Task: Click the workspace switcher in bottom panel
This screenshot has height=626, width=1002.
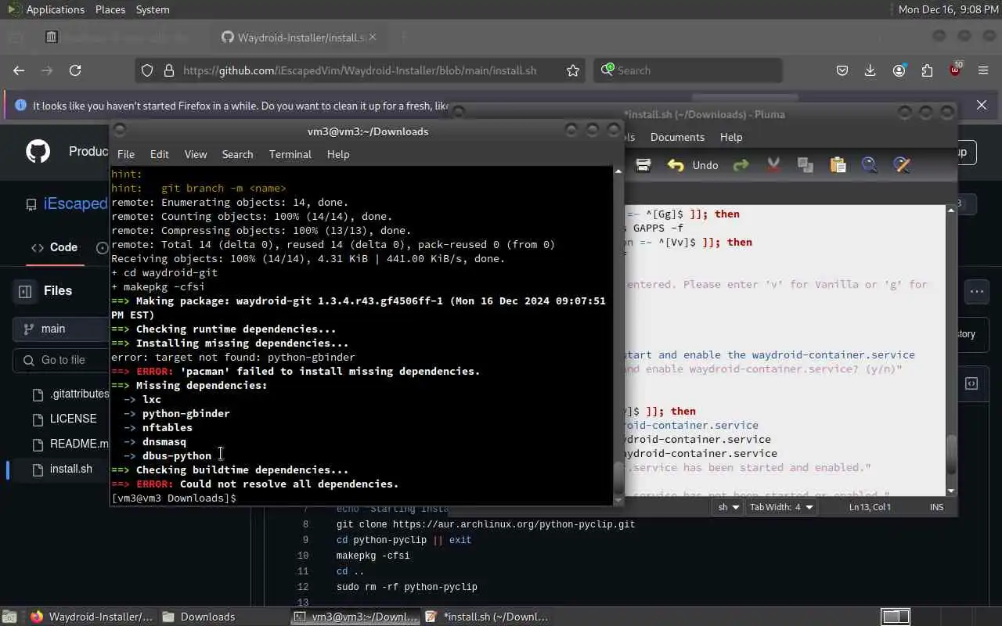Action: (x=896, y=617)
